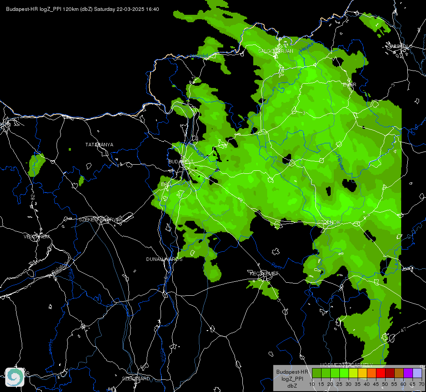Select the SZEKSZARD city label
This screenshot has width=426, height=392.
[136, 378]
